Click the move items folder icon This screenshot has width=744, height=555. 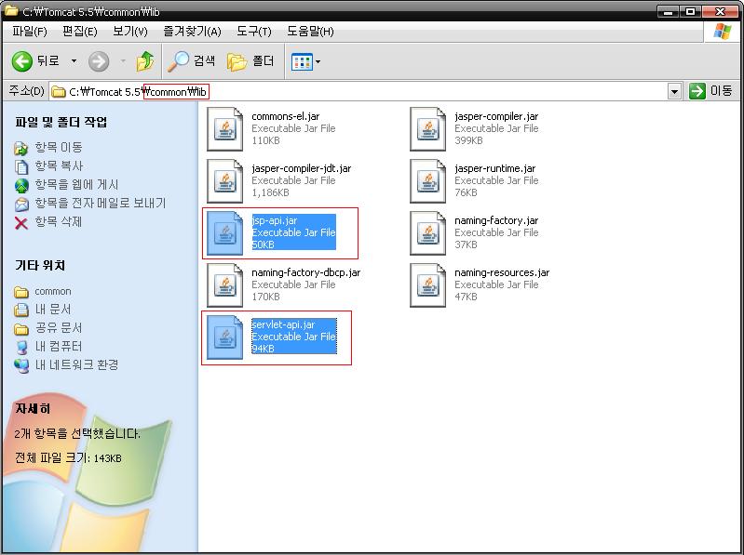[21, 148]
